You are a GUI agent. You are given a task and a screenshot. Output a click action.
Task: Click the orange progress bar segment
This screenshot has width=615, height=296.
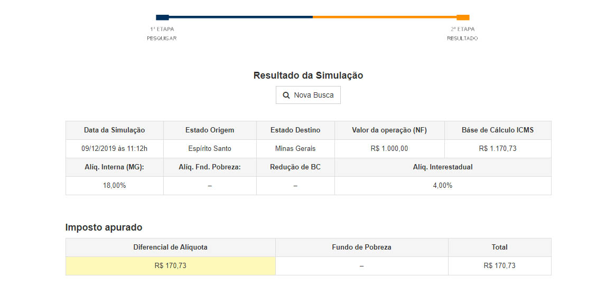(384, 17)
